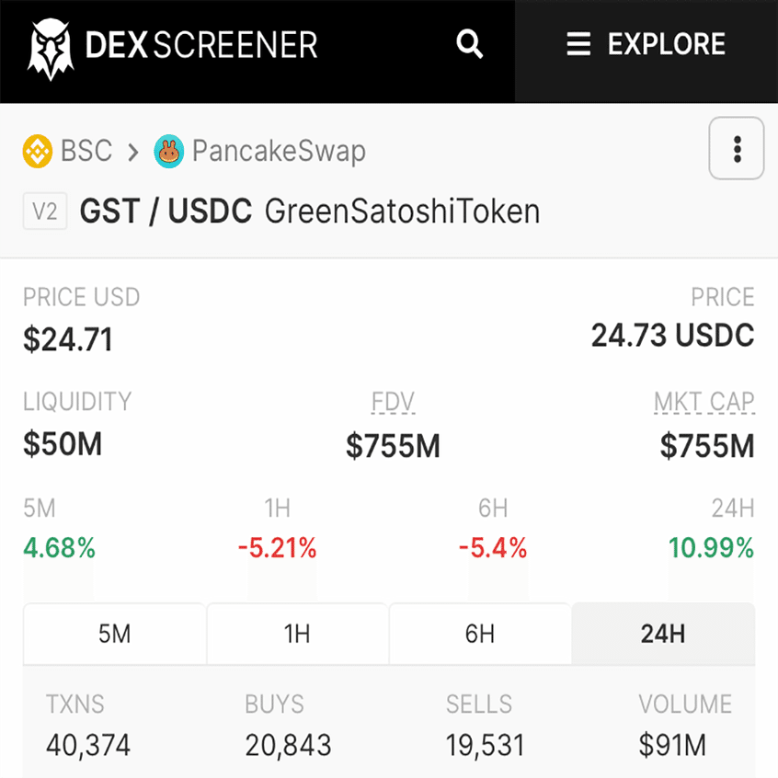778x778 pixels.
Task: Click the GreenSatoshiToken name text
Action: click(402, 212)
